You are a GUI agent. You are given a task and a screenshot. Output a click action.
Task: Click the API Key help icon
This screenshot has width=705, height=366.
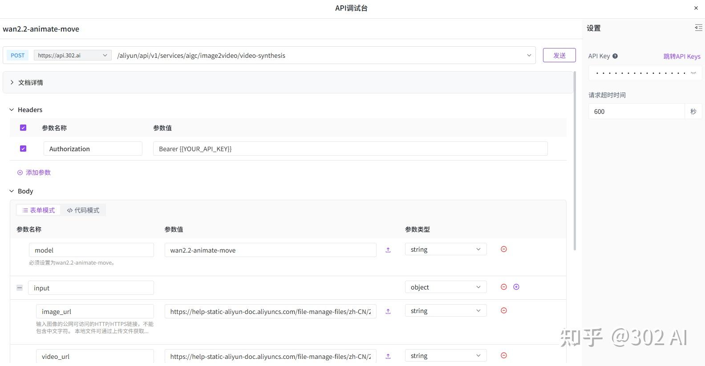pos(615,56)
